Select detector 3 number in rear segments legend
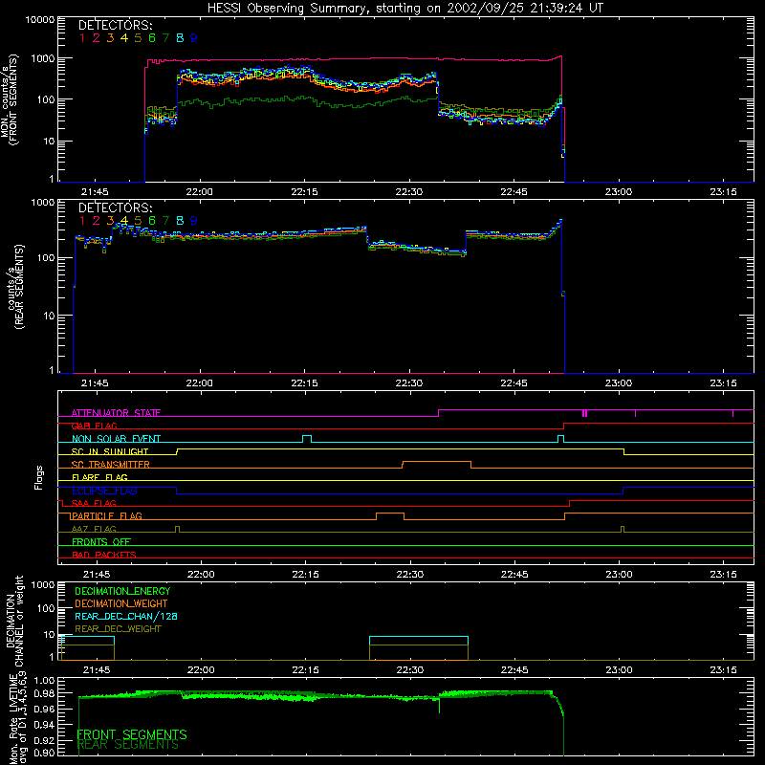Viewport: 765px width, 765px height. pyautogui.click(x=110, y=221)
